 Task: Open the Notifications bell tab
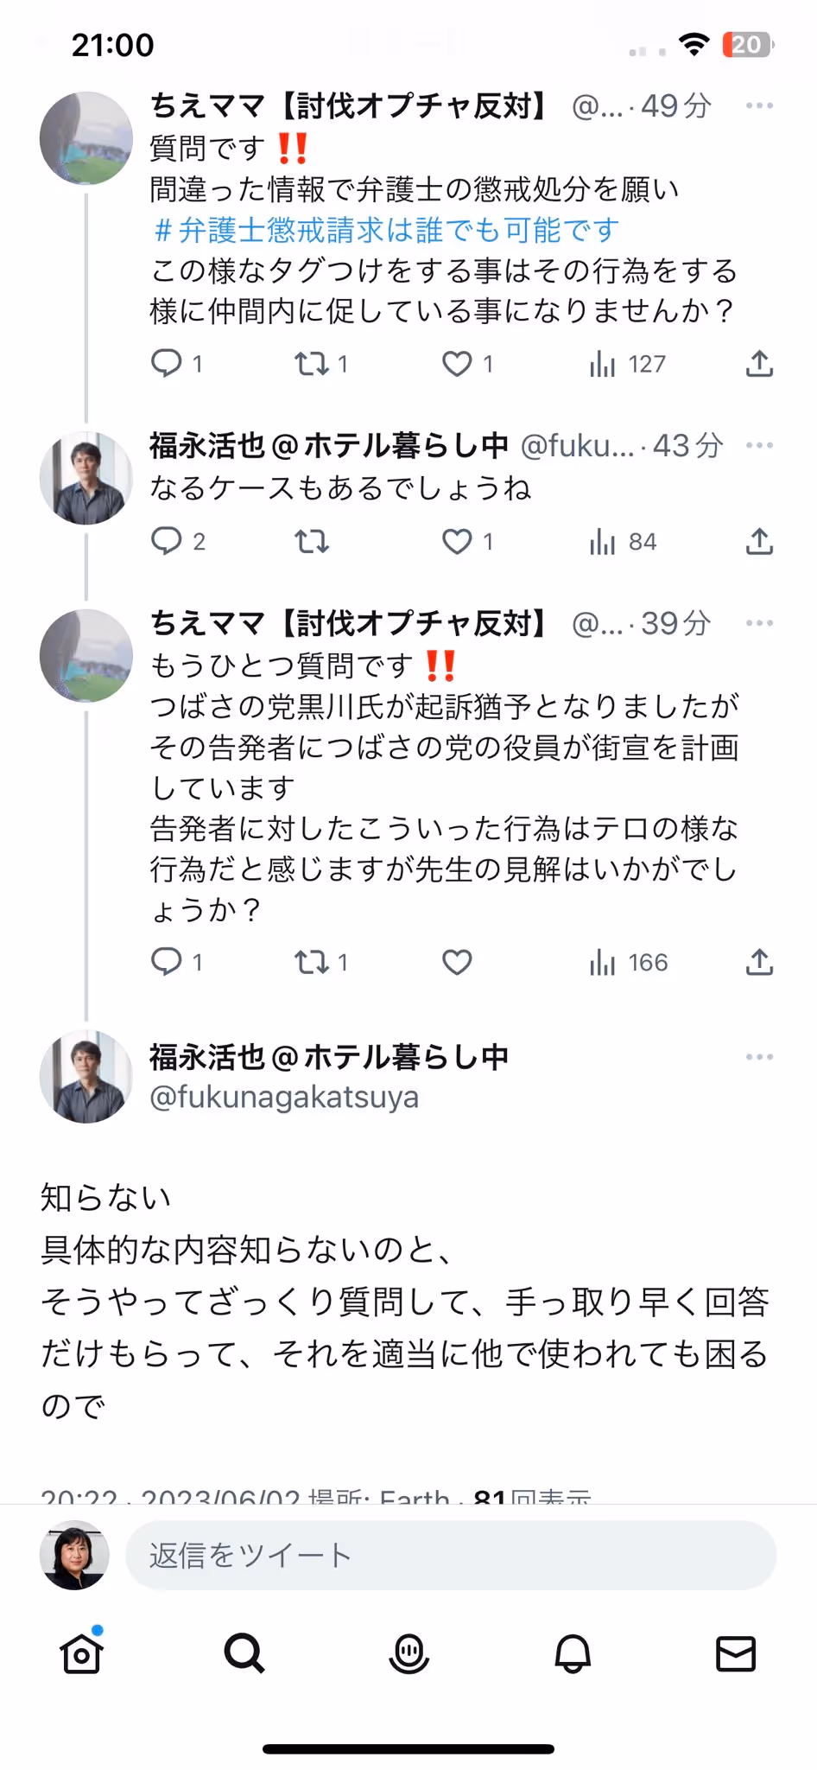point(572,1653)
